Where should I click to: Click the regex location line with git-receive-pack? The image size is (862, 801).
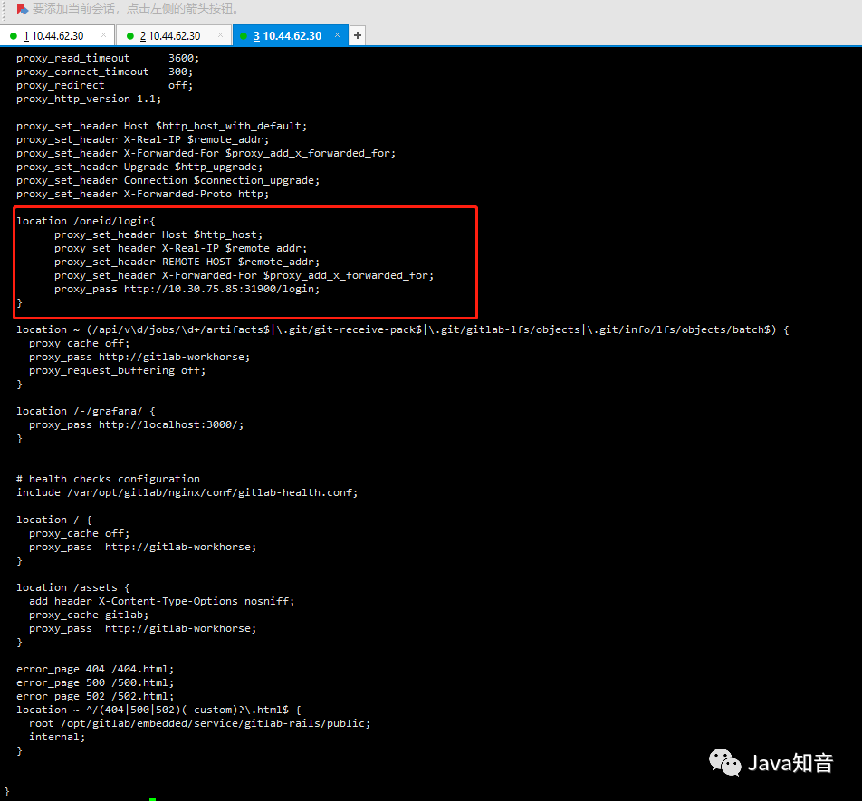pos(402,330)
